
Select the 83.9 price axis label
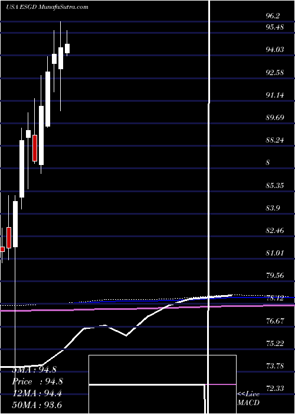tap(273, 208)
